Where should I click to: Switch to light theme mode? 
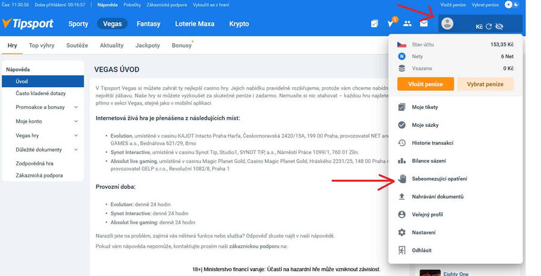[509, 5]
